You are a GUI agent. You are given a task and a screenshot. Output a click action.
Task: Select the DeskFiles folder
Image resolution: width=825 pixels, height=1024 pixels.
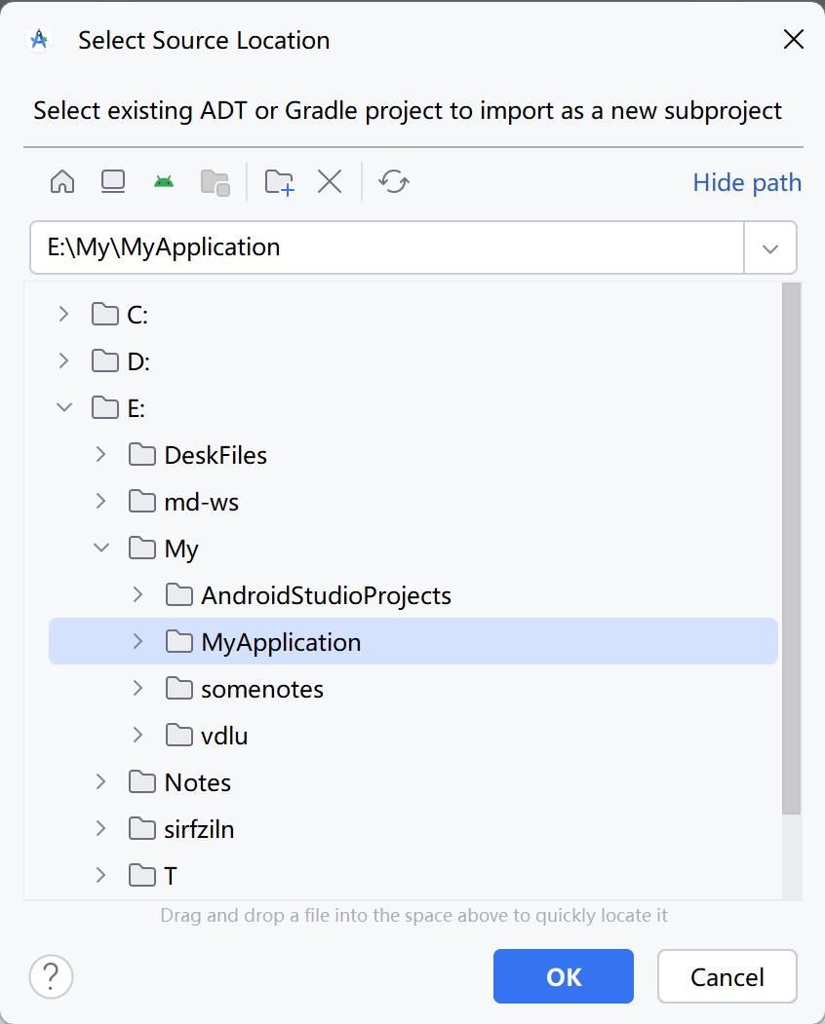click(x=215, y=455)
